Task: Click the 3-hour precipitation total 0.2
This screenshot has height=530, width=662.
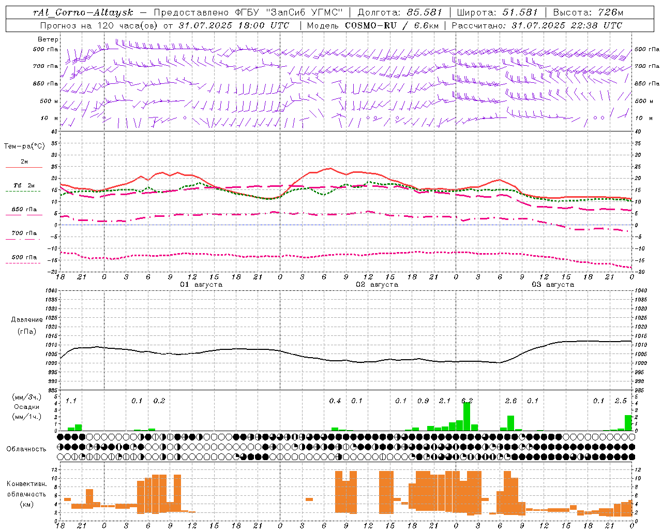Action: click(159, 401)
